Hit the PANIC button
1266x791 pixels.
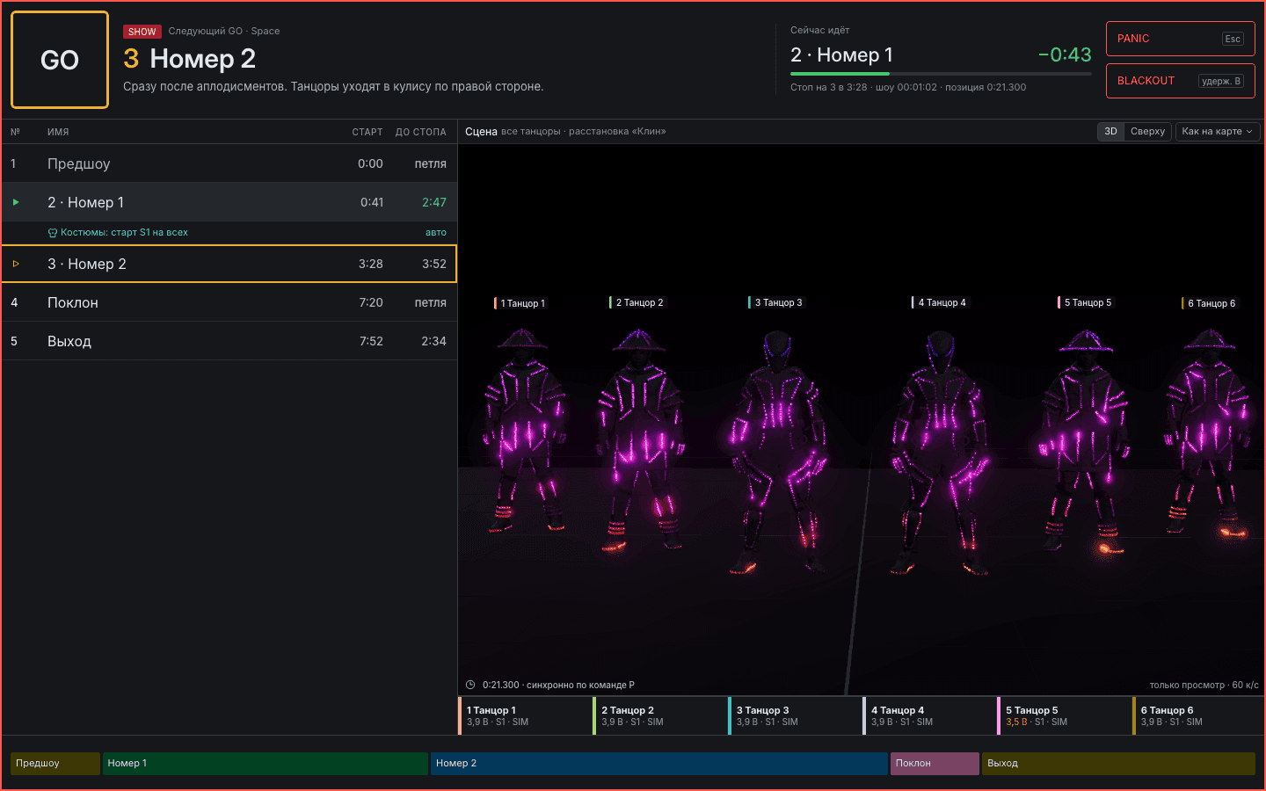point(1180,39)
